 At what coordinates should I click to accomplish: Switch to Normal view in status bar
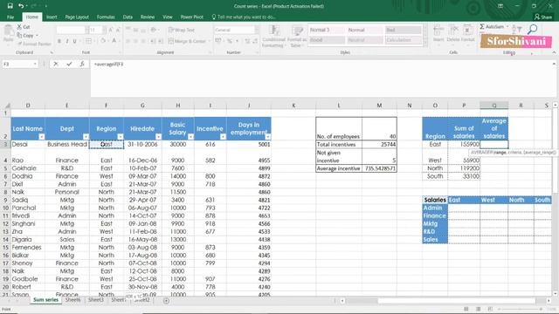pyautogui.click(x=466, y=309)
